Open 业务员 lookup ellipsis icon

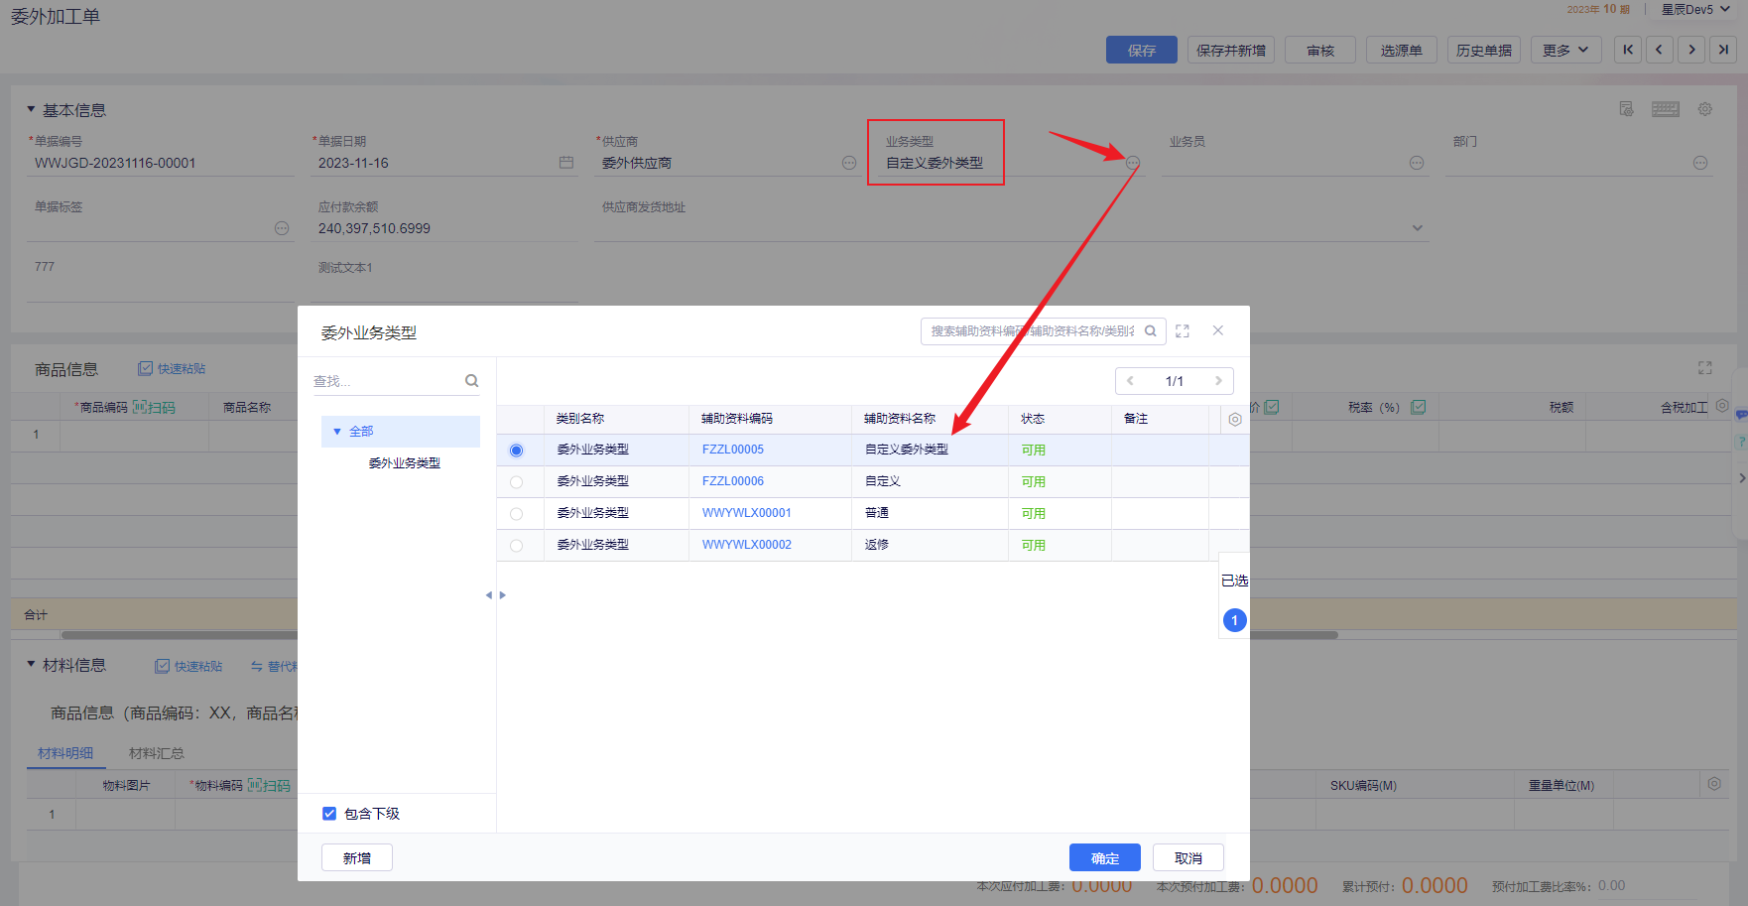(1417, 163)
